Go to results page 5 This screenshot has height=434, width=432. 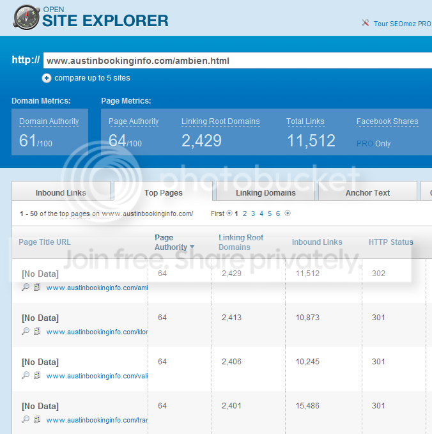coord(270,213)
